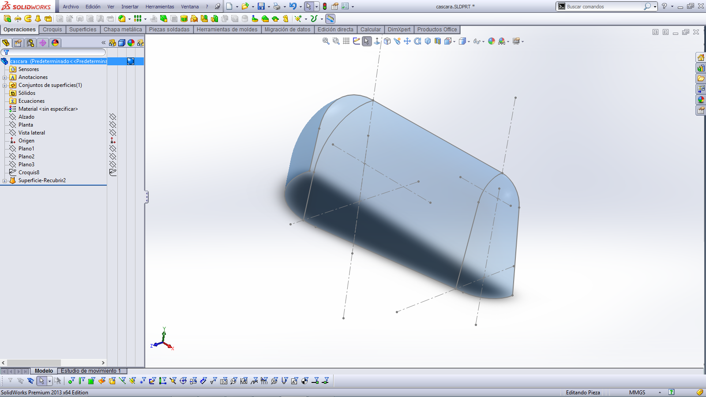The image size is (706, 397).
Task: Click the Print icon
Action: [x=277, y=7]
